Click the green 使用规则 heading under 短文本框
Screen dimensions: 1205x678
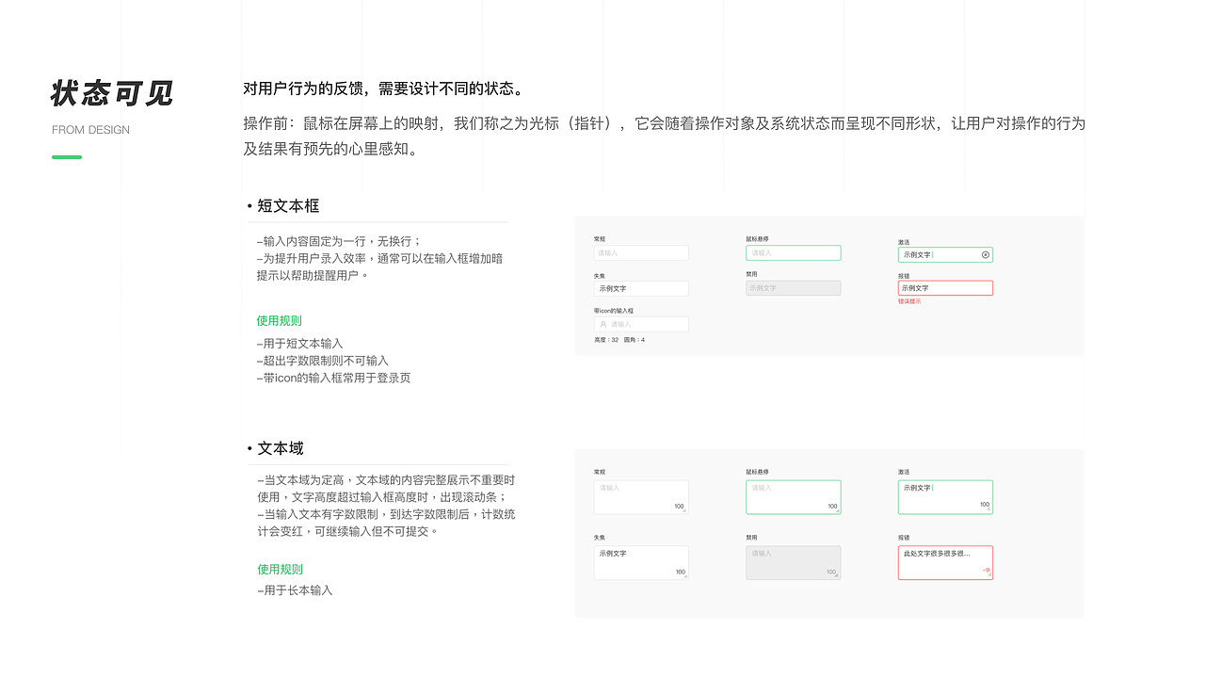pos(280,321)
